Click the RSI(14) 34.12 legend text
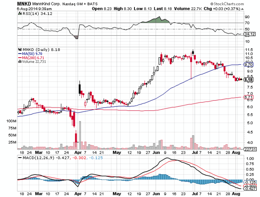 coord(37,13)
